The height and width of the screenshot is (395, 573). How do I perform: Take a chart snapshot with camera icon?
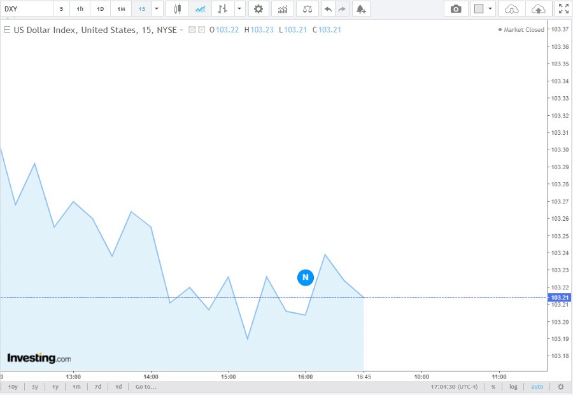456,9
